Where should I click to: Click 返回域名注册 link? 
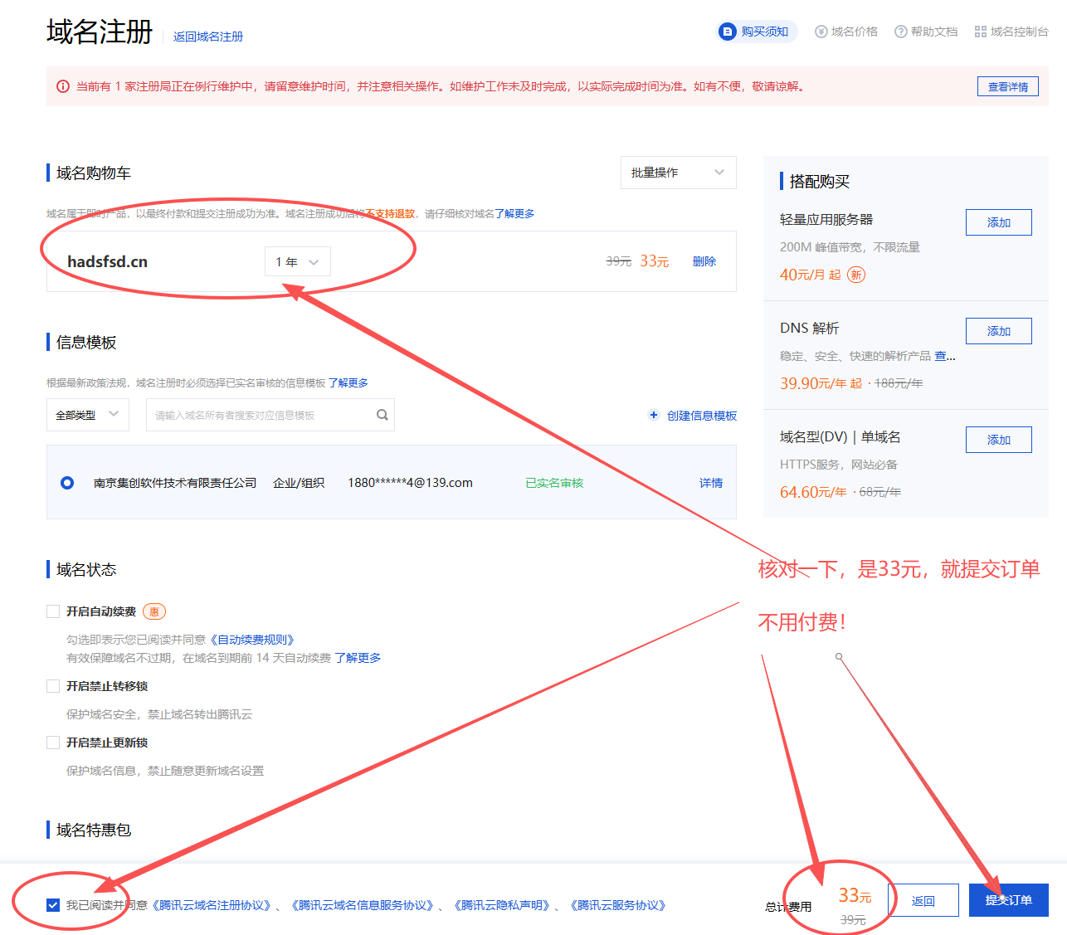(207, 37)
